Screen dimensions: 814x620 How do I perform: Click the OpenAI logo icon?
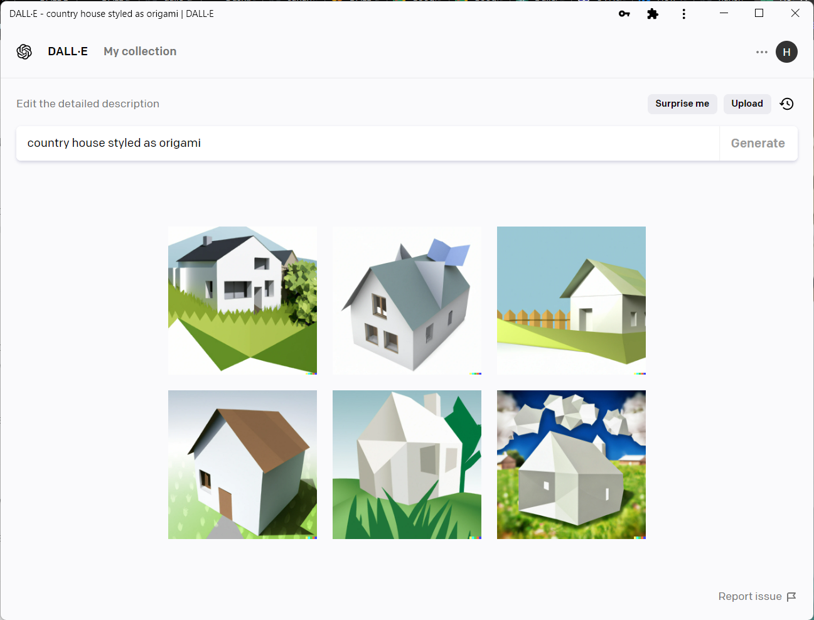tap(24, 51)
